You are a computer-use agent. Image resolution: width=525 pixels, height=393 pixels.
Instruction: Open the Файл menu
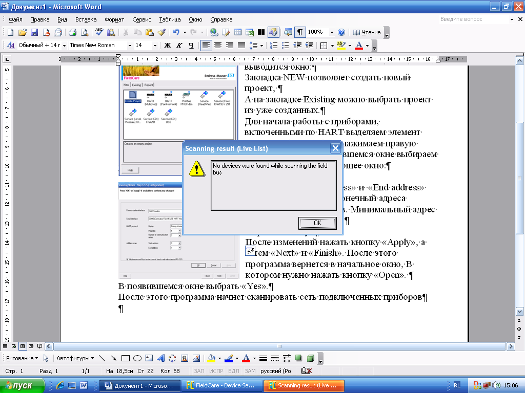(15, 20)
